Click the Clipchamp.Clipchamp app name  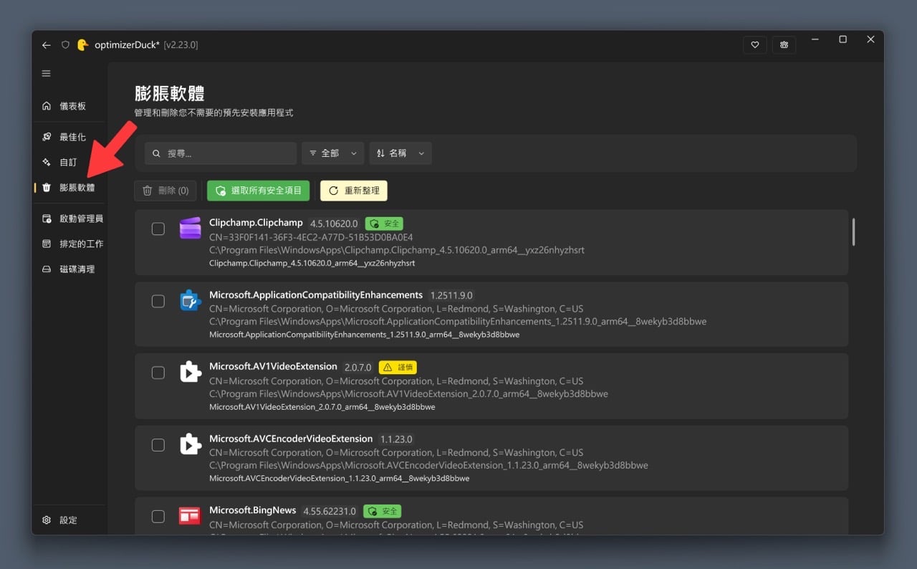coord(256,223)
